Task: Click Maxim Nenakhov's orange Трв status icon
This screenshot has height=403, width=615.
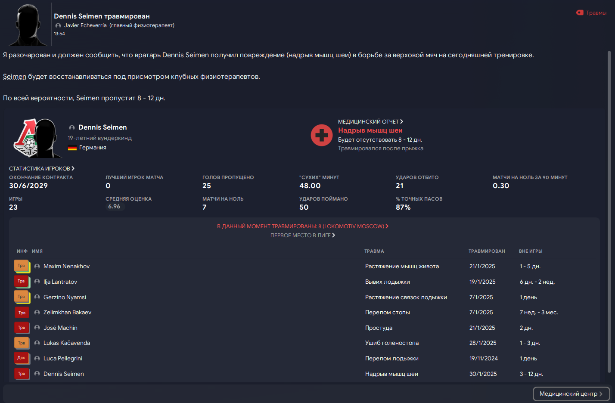Action: point(22,266)
